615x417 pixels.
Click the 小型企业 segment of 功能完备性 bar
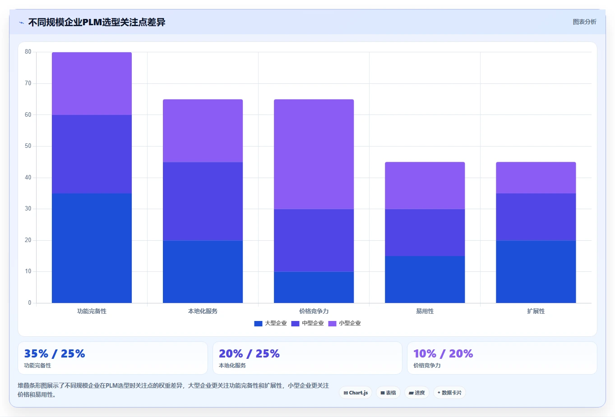click(92, 83)
